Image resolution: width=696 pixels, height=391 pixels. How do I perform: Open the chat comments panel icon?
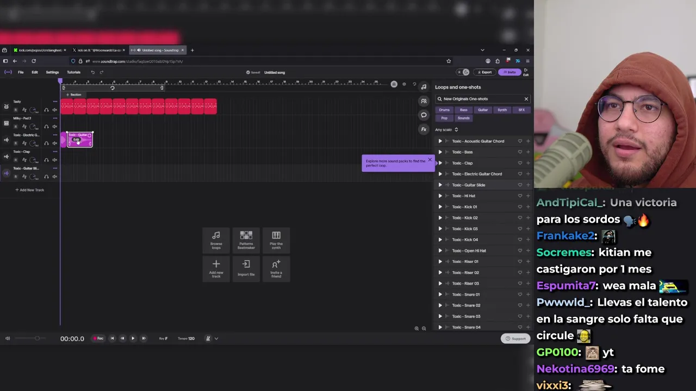click(424, 115)
